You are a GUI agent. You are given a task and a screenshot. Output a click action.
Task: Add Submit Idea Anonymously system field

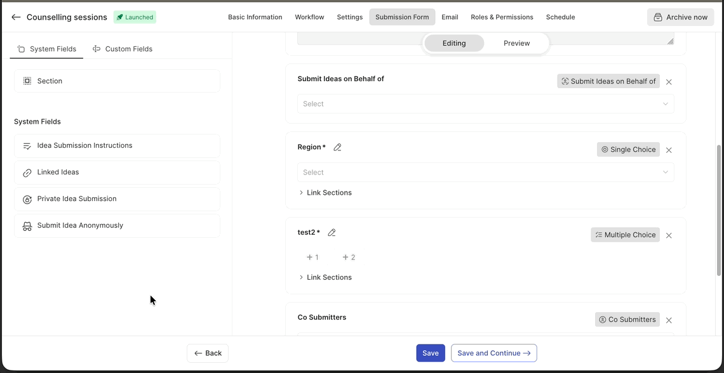tap(117, 226)
